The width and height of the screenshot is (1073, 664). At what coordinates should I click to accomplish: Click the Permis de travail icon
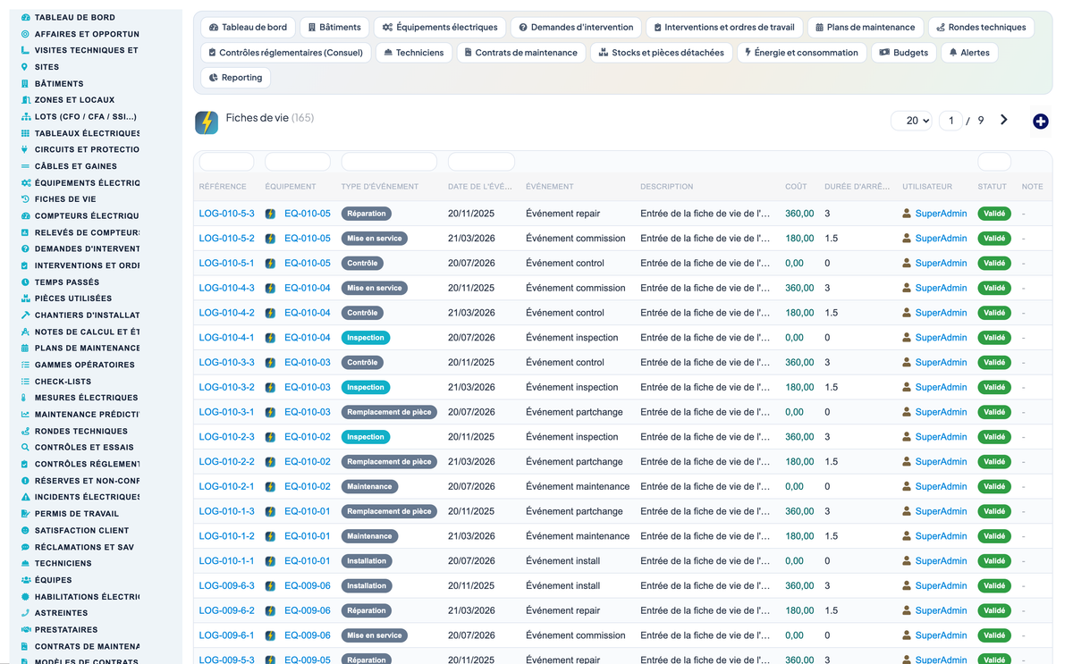pyautogui.click(x=25, y=514)
